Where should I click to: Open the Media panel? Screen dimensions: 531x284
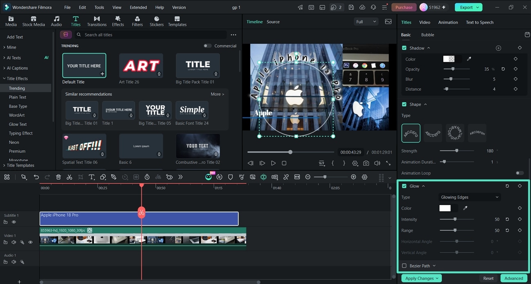point(11,21)
